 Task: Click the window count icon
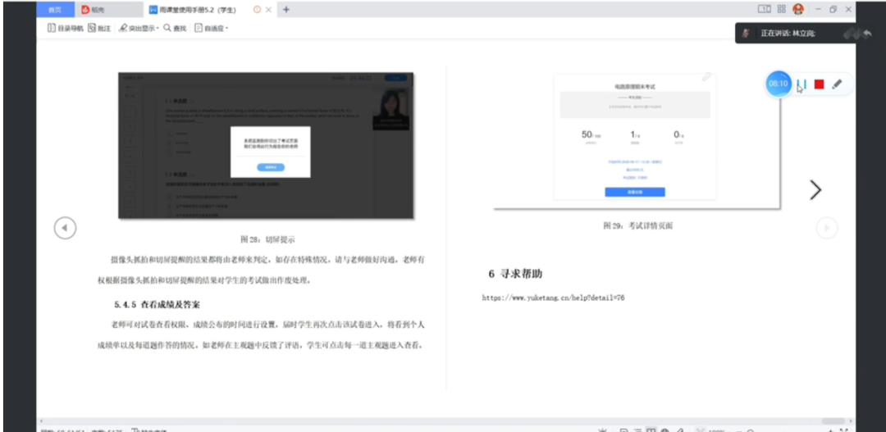click(764, 9)
